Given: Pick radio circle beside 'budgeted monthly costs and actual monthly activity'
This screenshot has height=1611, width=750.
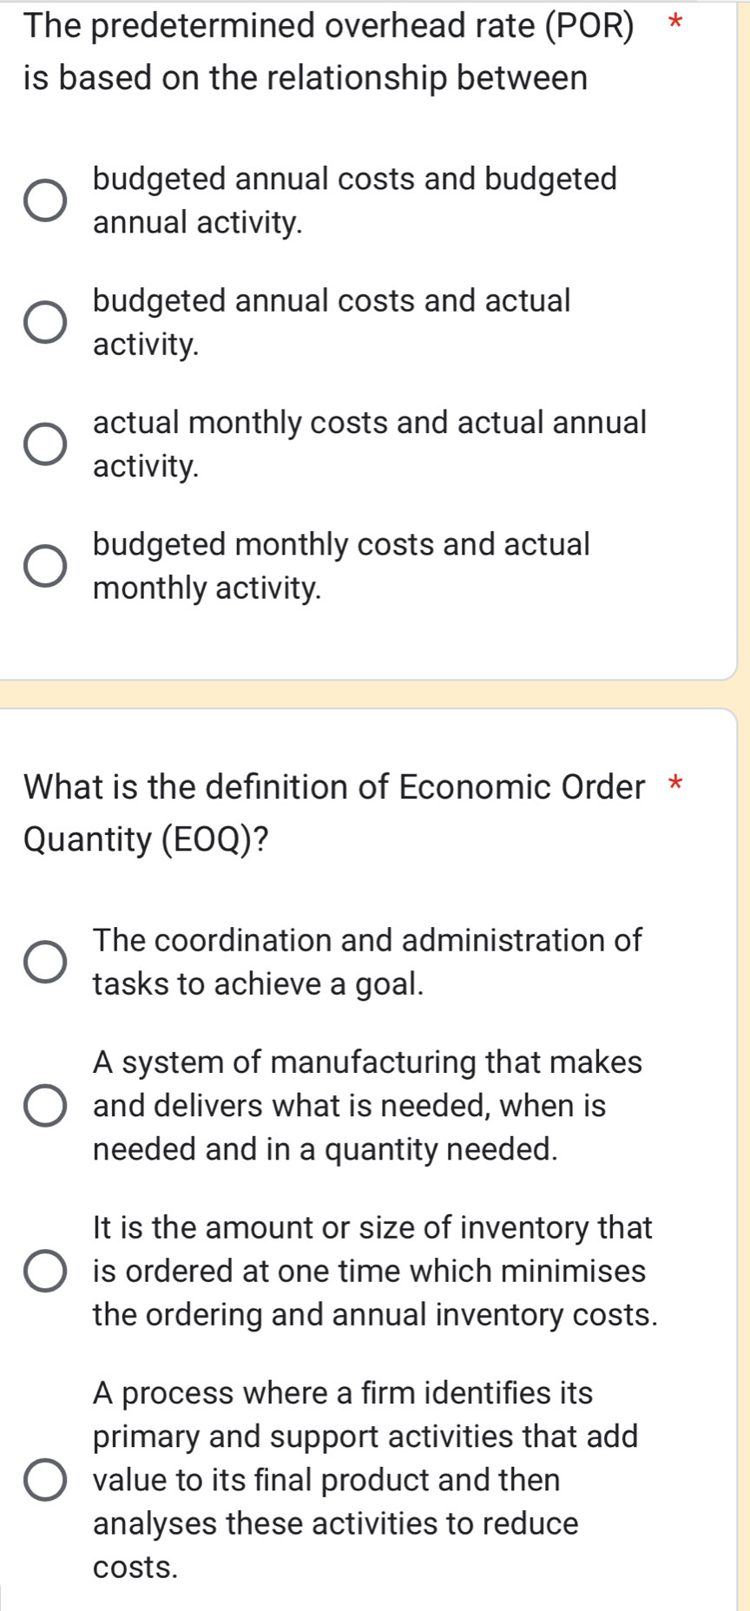Looking at the screenshot, I should pyautogui.click(x=44, y=566).
